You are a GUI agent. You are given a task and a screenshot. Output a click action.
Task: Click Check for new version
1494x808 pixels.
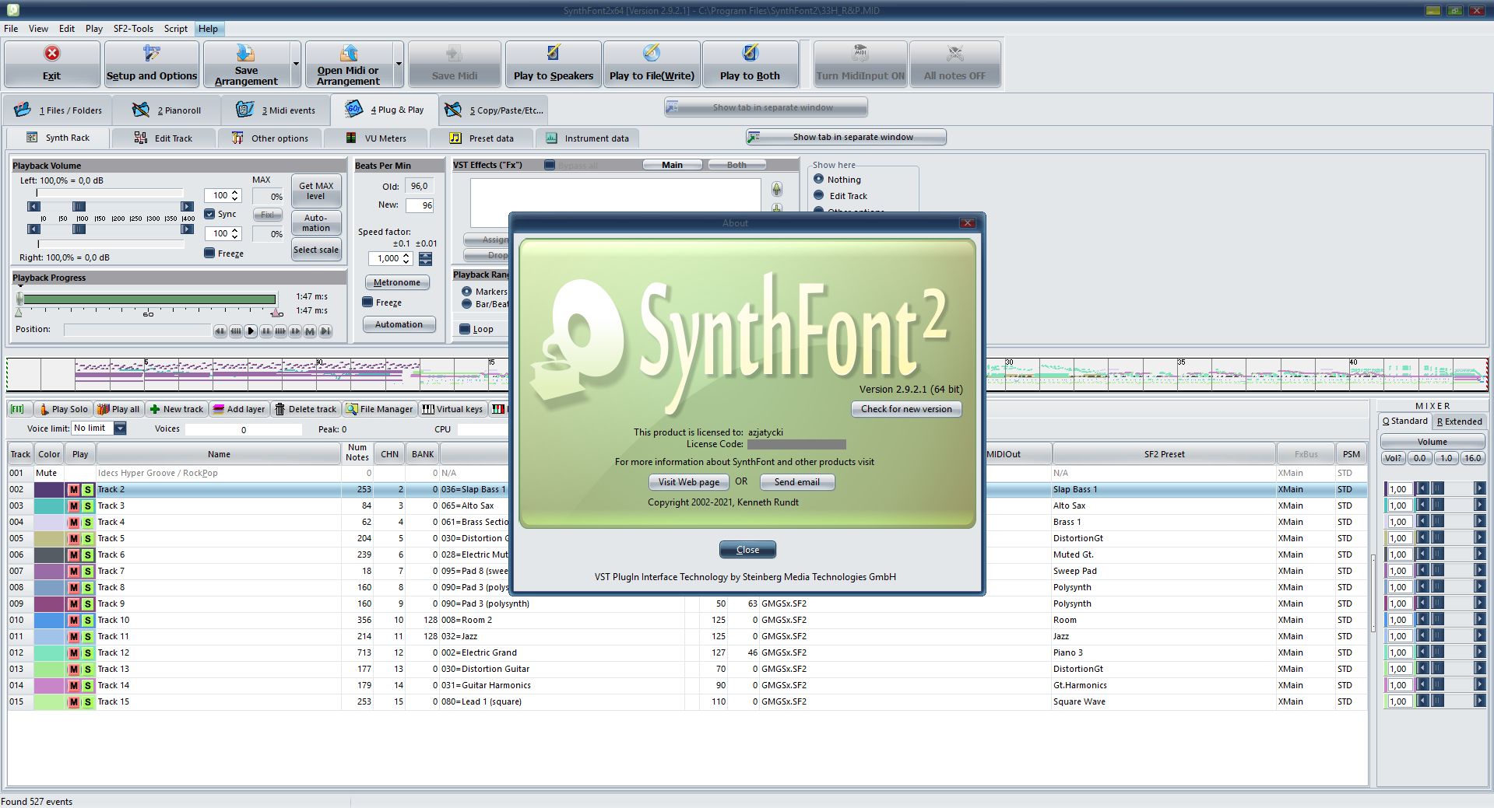coord(906,409)
